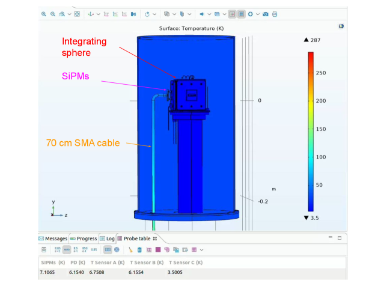Toggle the highlighted grid display button
This screenshot has height=286, width=381.
tap(241, 14)
